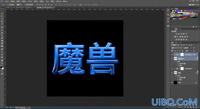Open the Layers panel flyout menu

198,43
